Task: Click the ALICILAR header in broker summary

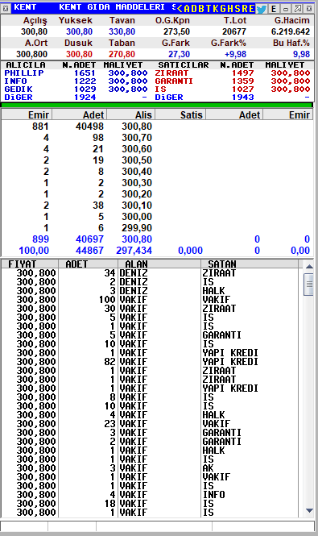Action: click(26, 65)
